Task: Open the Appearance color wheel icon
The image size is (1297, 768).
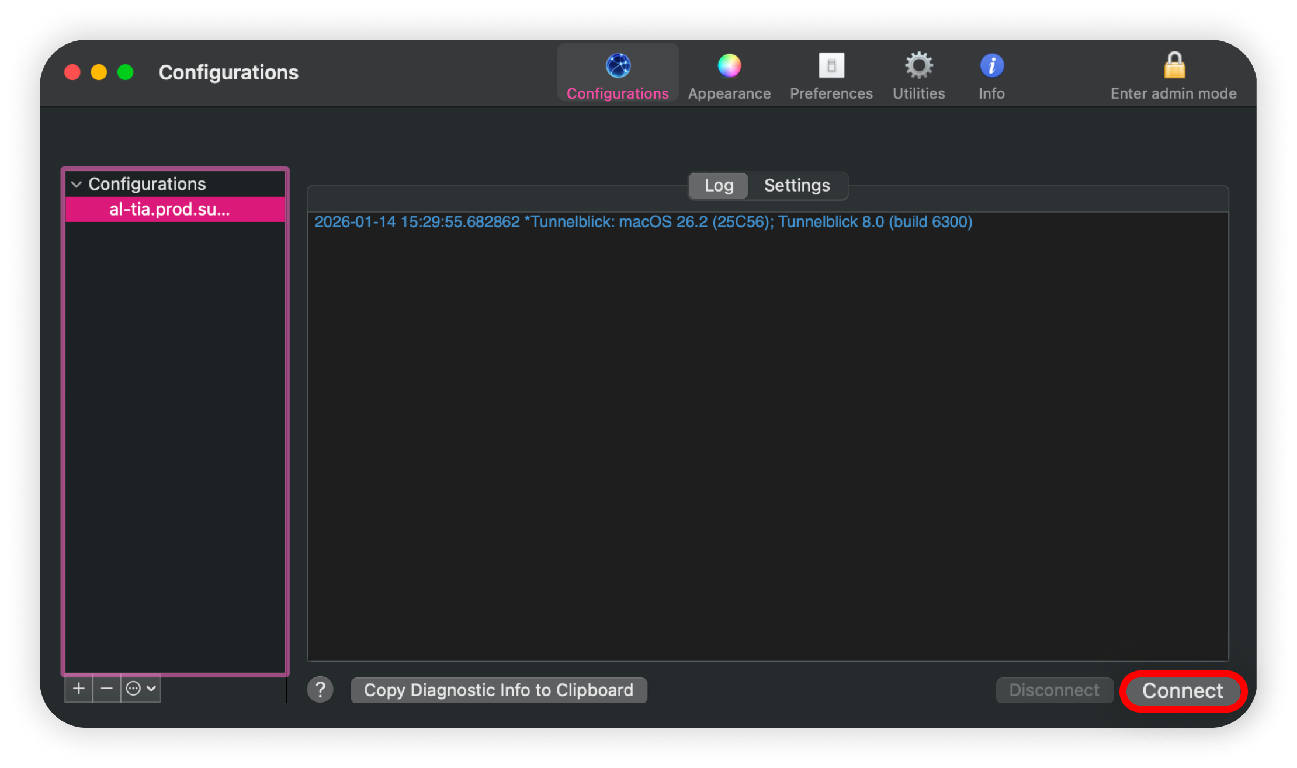Action: 729,66
